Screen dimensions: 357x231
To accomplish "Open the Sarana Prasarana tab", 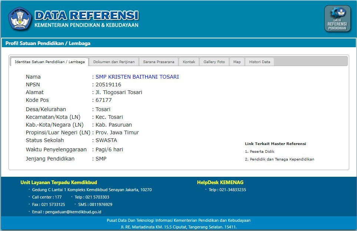I will (159, 62).
